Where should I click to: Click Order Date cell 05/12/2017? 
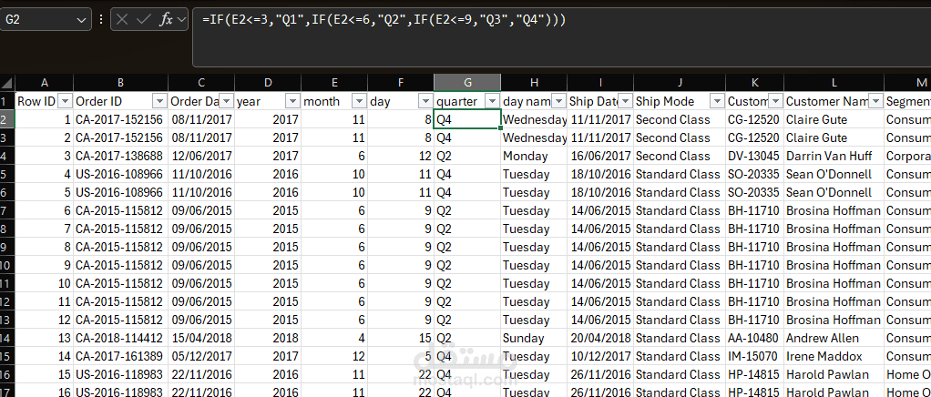(x=201, y=357)
